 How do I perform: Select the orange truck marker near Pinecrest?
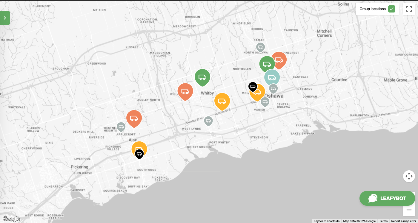pyautogui.click(x=279, y=60)
